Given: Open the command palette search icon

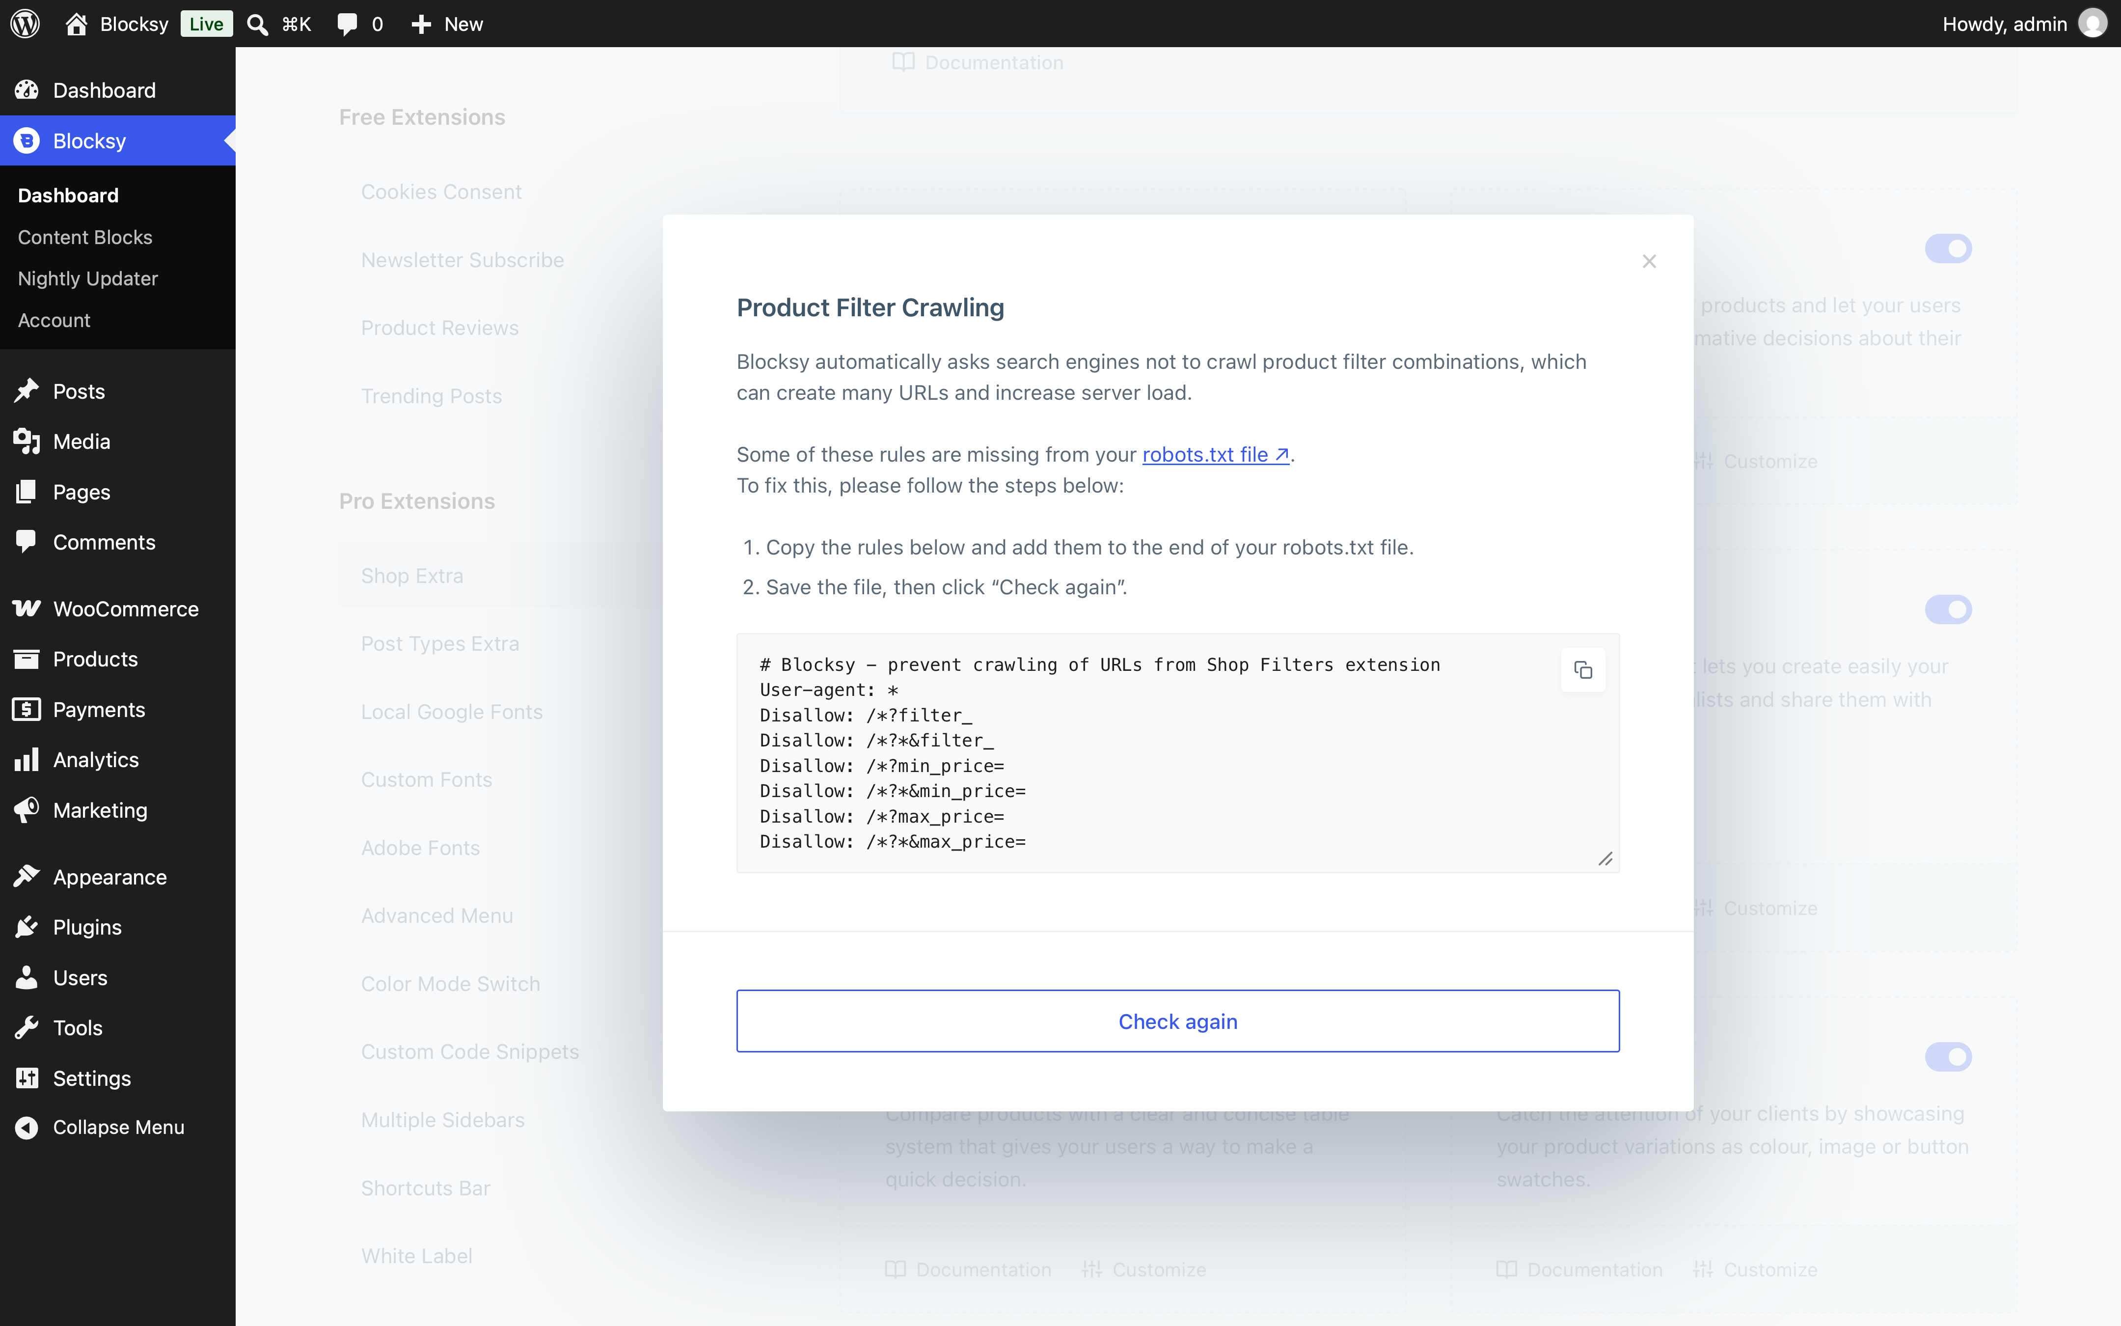Looking at the screenshot, I should click(258, 24).
